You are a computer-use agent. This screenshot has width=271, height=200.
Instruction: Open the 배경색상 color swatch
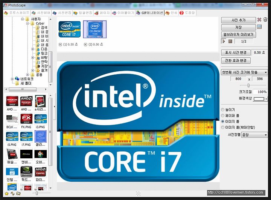[259, 99]
